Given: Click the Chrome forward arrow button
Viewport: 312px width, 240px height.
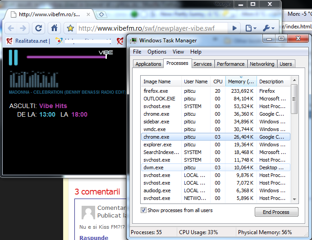Looking at the screenshot, I should 23,28.
